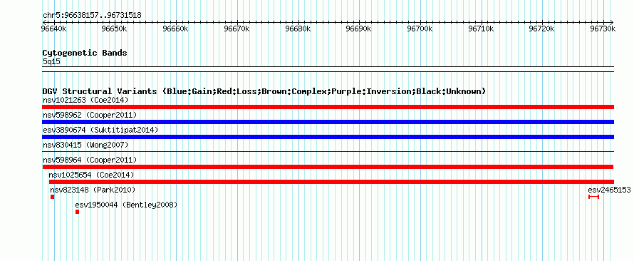Click the Cytogenetic Bands track title
Image resolution: width=634 pixels, height=261 pixels.
85,53
